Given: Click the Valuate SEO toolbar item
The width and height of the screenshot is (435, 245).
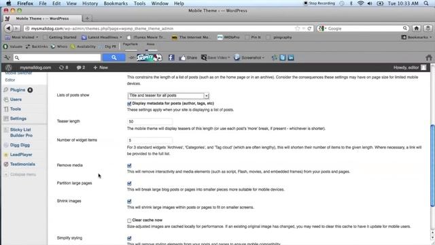Looking at the screenshot, I should (x=13, y=47).
